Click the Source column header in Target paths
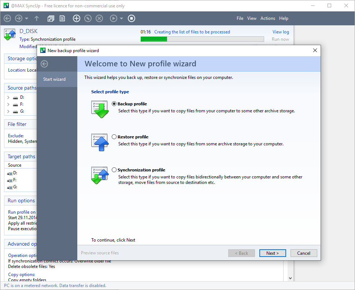This screenshot has width=355, height=290. point(15,165)
